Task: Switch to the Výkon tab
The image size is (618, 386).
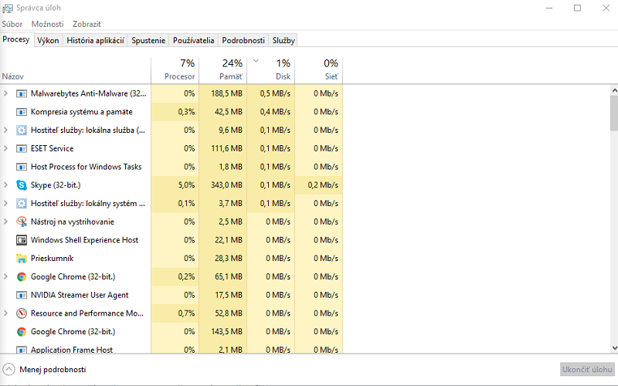Action: tap(48, 40)
